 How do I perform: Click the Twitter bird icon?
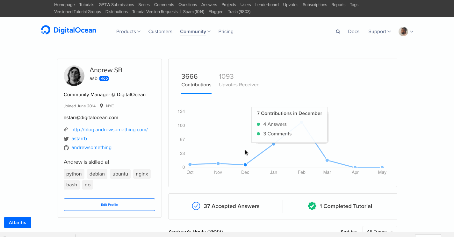[66, 139]
